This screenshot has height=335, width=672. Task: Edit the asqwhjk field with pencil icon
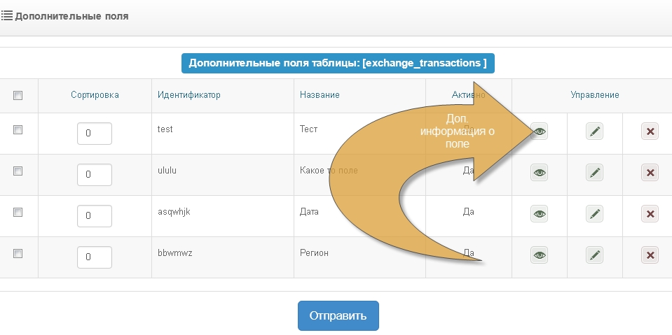click(x=594, y=214)
